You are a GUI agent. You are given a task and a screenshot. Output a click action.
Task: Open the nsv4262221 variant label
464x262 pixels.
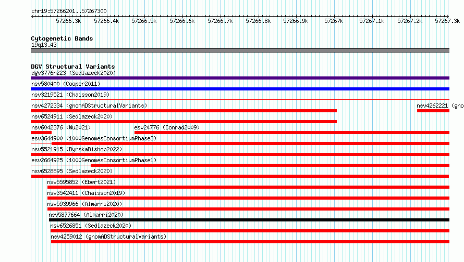pos(441,106)
